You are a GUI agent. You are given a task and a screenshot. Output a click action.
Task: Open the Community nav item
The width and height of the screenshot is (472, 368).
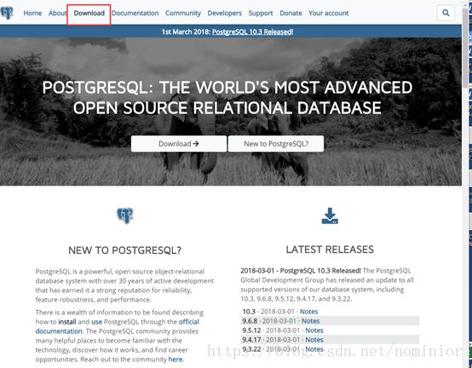pos(183,14)
